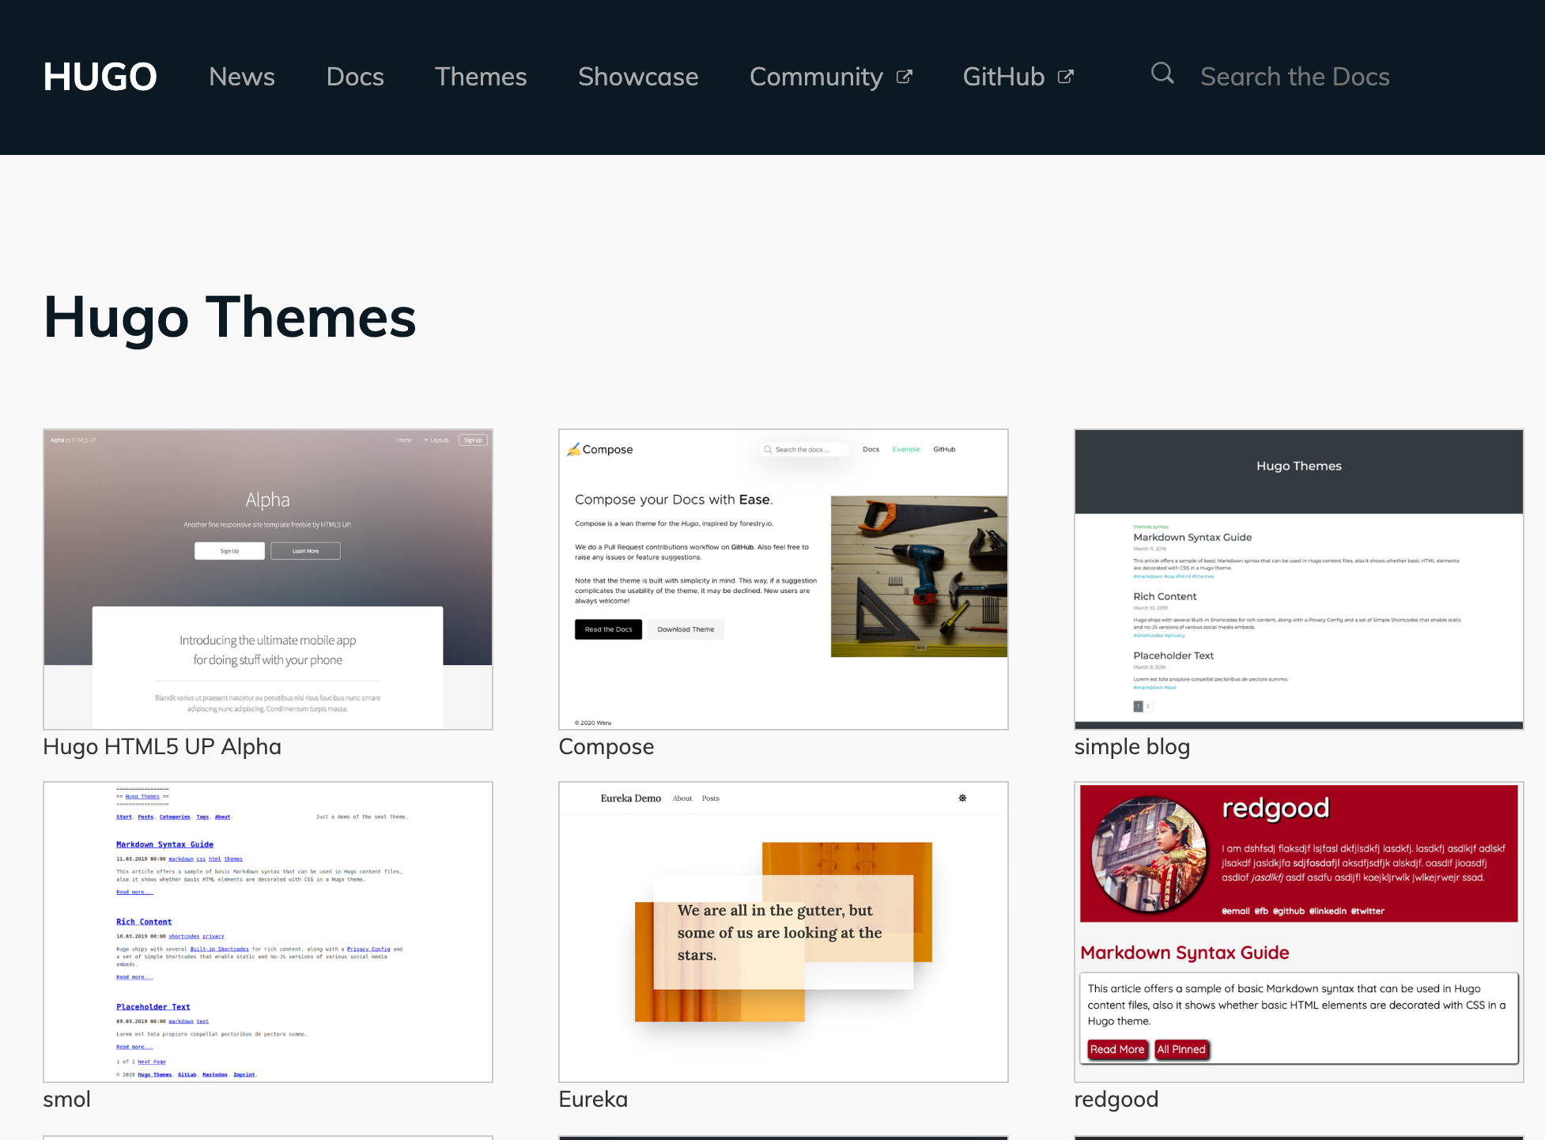Image resolution: width=1545 pixels, height=1140 pixels.
Task: Click the theme toggle sun icon in Eureka preview
Action: click(962, 798)
